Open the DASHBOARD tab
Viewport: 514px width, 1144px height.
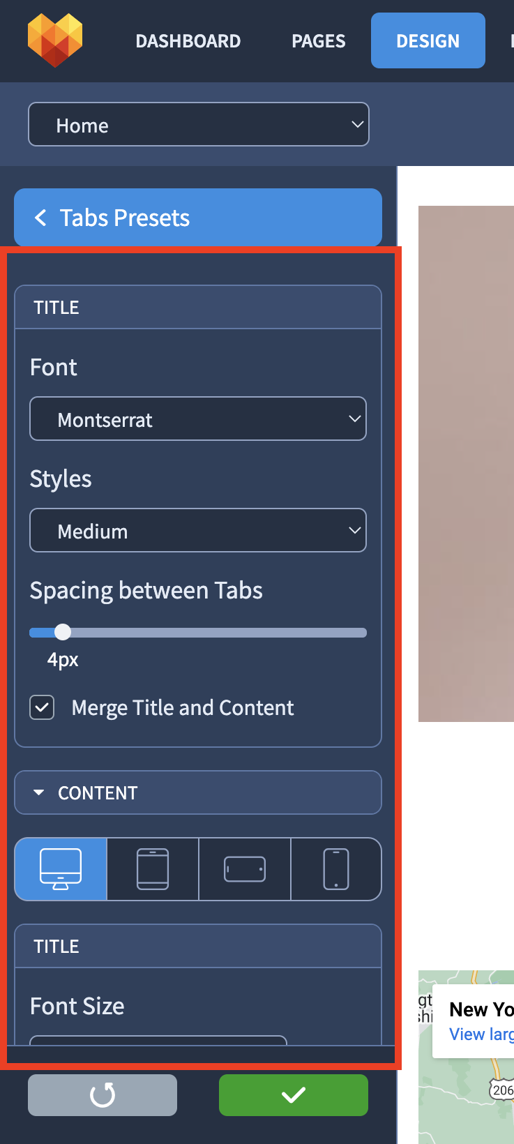[x=188, y=41]
